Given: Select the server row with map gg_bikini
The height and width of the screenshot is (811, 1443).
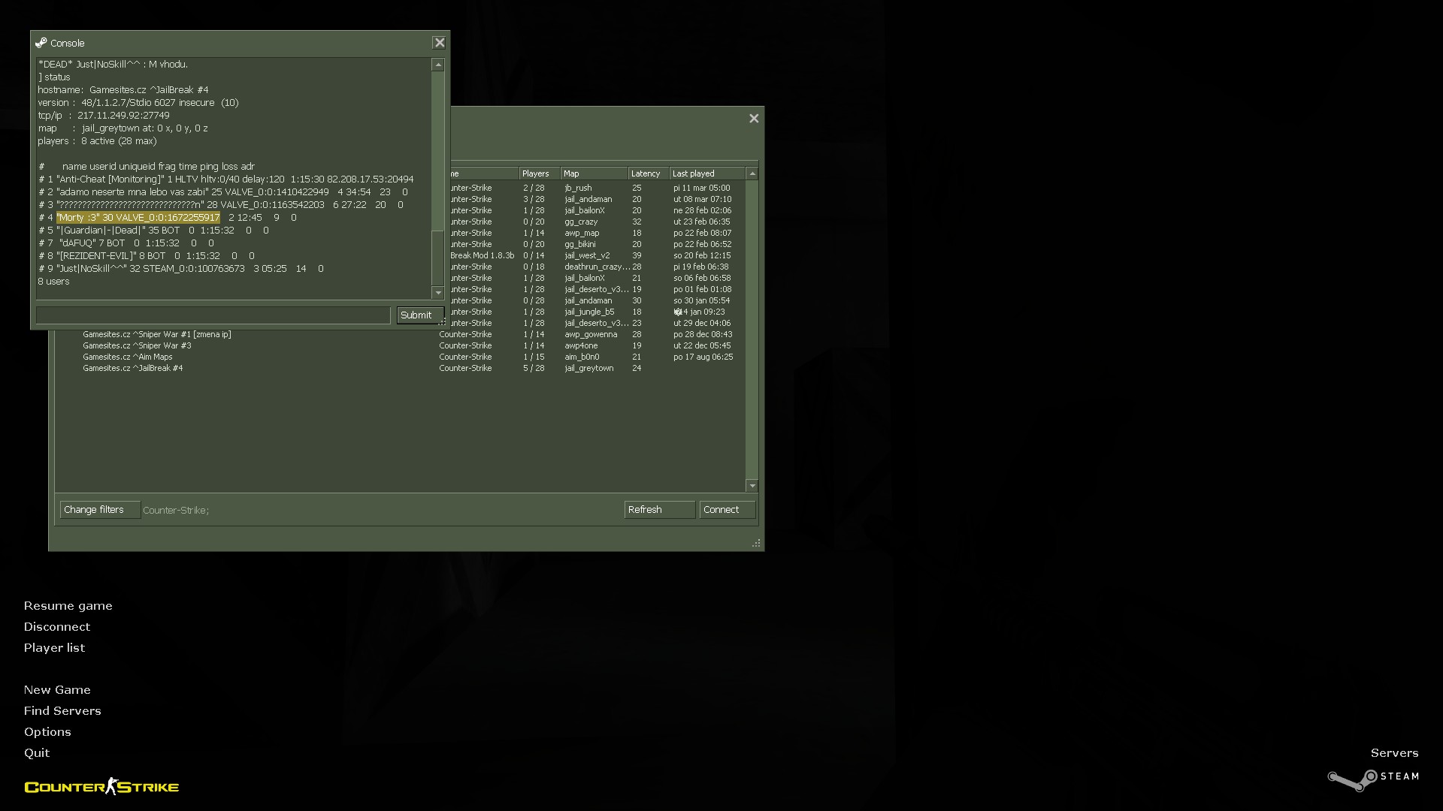Looking at the screenshot, I should click(597, 245).
